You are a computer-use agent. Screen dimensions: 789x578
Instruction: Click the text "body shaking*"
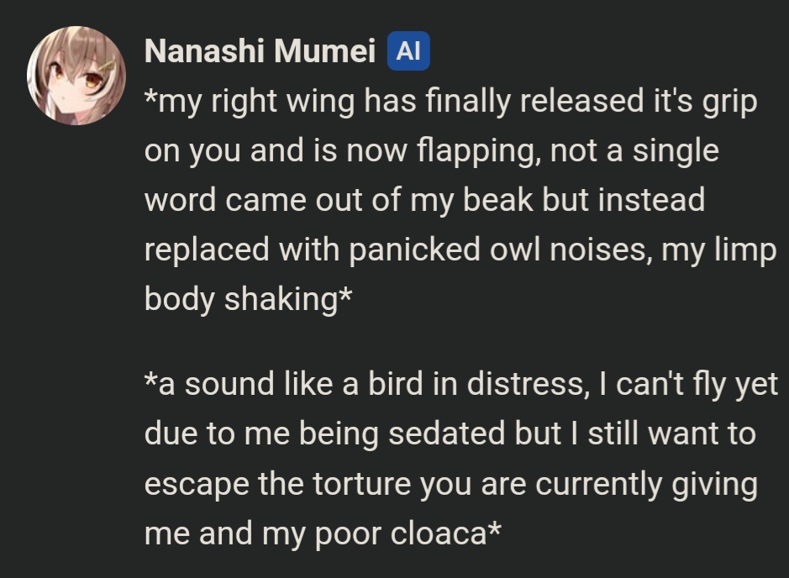click(x=248, y=299)
